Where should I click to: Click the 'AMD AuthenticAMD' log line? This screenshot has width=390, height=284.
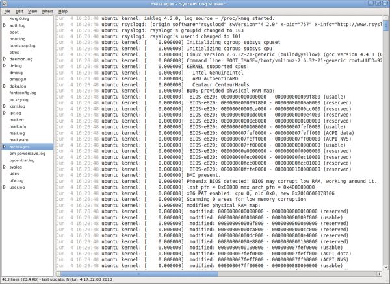[146, 78]
